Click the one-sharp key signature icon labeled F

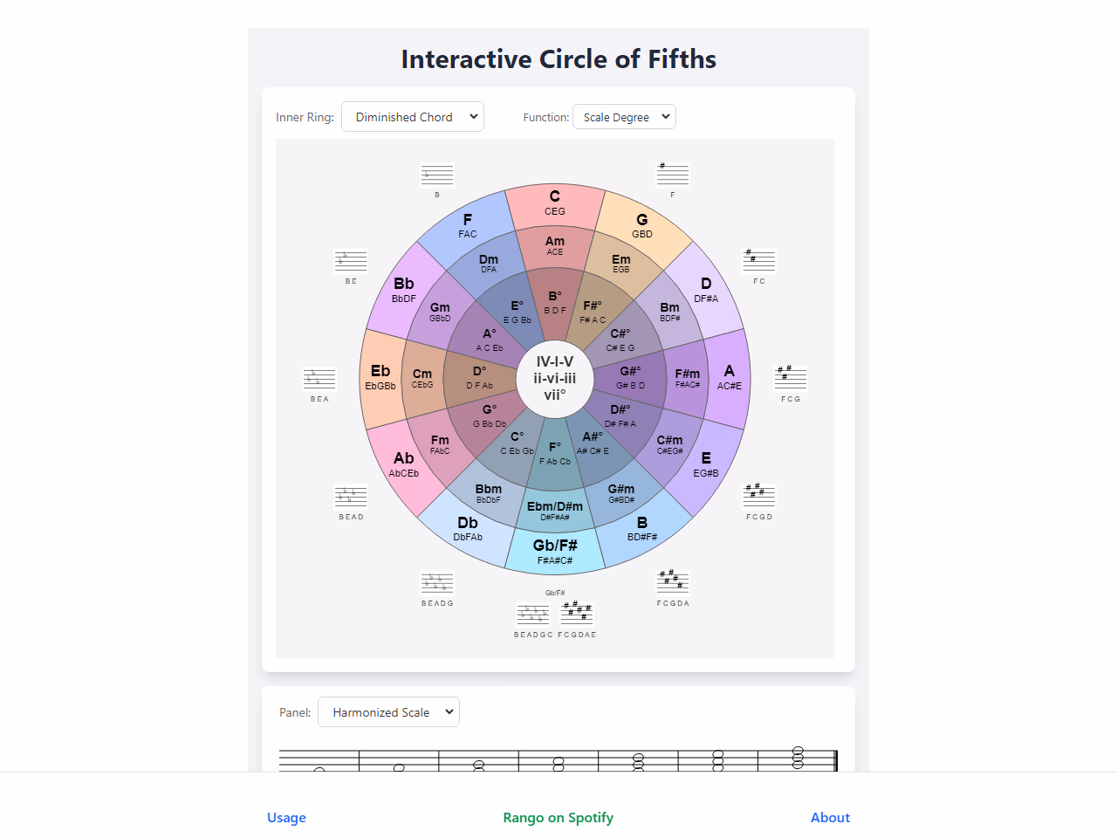click(x=673, y=175)
